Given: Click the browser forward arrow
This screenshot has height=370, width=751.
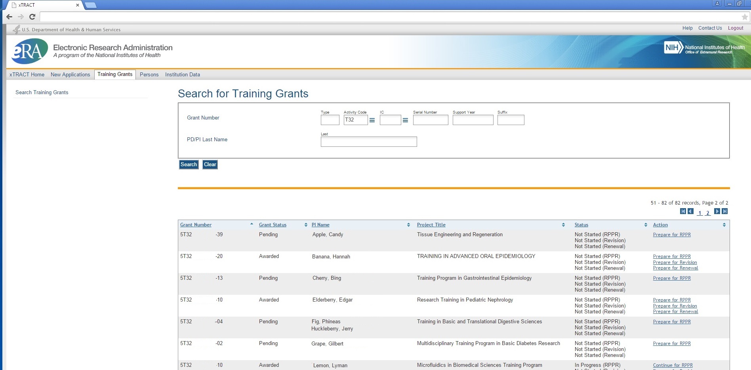Looking at the screenshot, I should click(x=21, y=17).
